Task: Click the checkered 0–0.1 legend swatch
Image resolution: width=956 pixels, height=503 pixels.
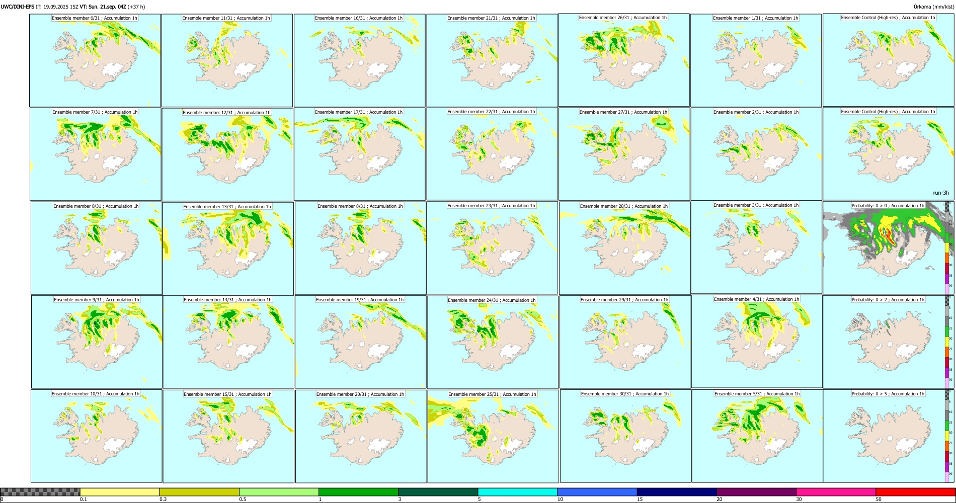Action: coord(40,492)
